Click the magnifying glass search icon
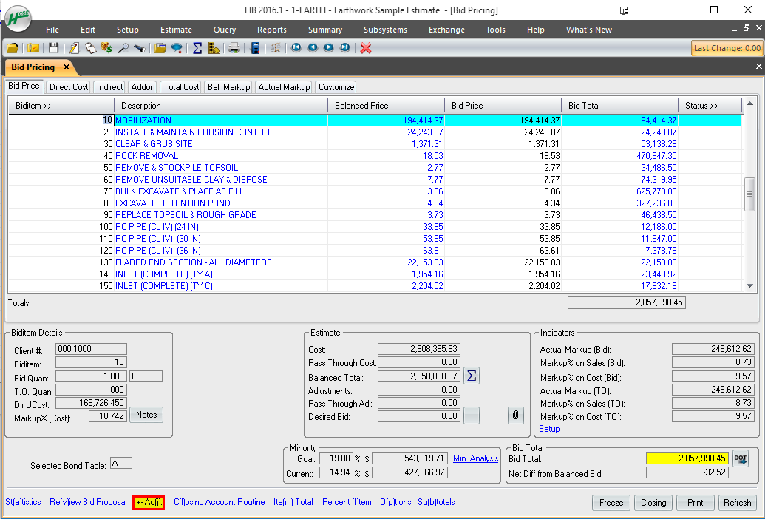 pyautogui.click(x=123, y=48)
